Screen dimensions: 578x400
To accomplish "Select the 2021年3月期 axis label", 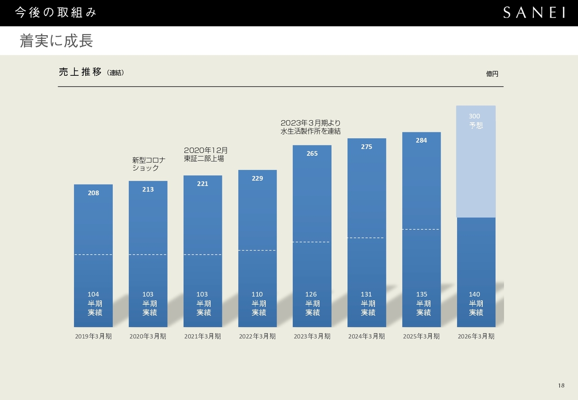I will [x=203, y=336].
